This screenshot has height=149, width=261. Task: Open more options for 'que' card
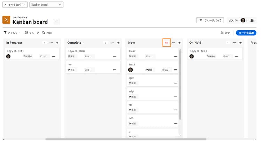click(x=175, y=83)
